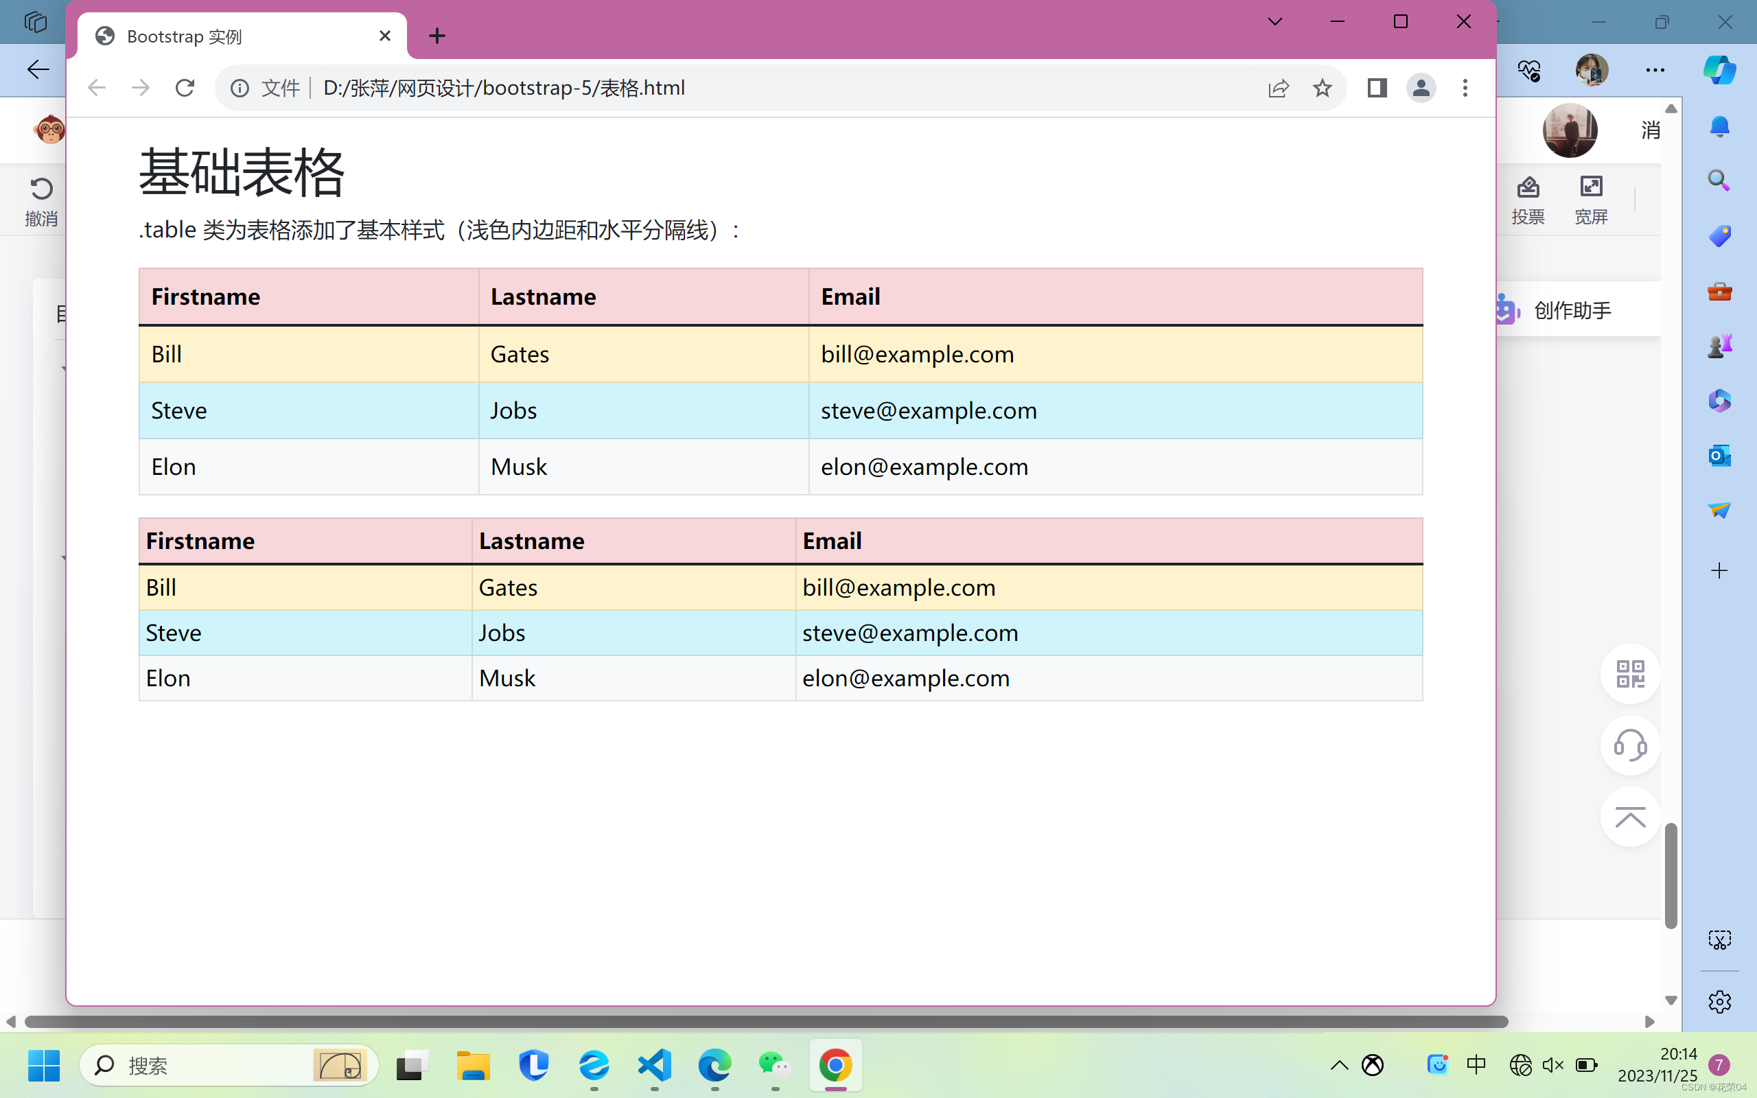Show hidden system tray icons

coord(1339,1065)
